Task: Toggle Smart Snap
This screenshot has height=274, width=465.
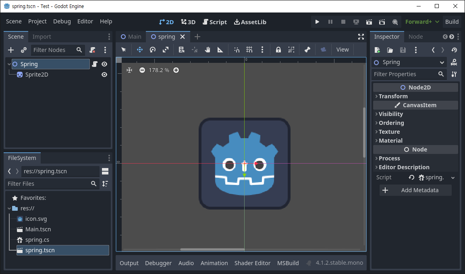Action: 237,50
